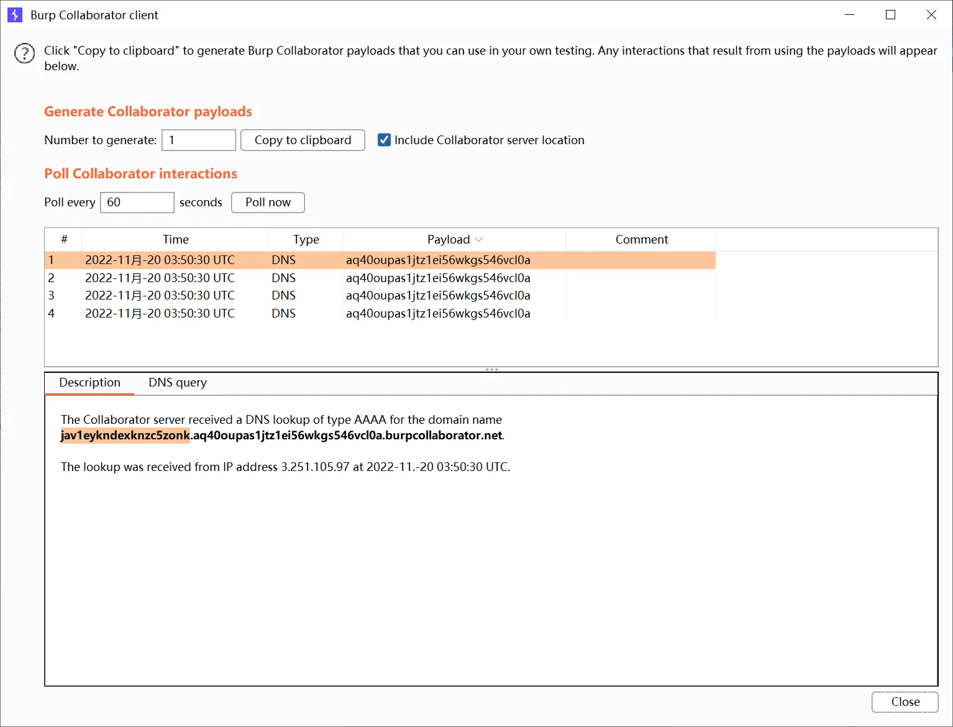Click the Payload column sort arrow
This screenshot has height=727, width=953.
(x=478, y=240)
